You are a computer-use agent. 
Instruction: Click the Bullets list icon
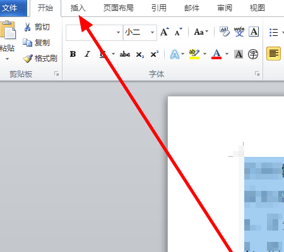(x=274, y=32)
